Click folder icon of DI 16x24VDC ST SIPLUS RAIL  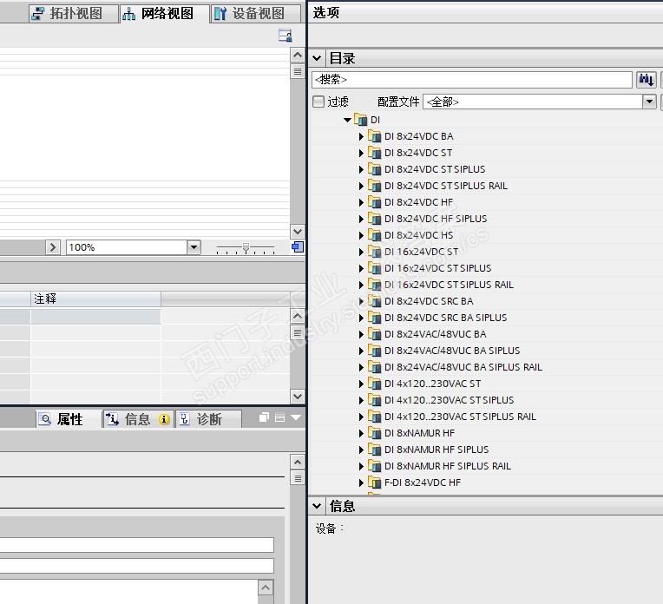(374, 285)
